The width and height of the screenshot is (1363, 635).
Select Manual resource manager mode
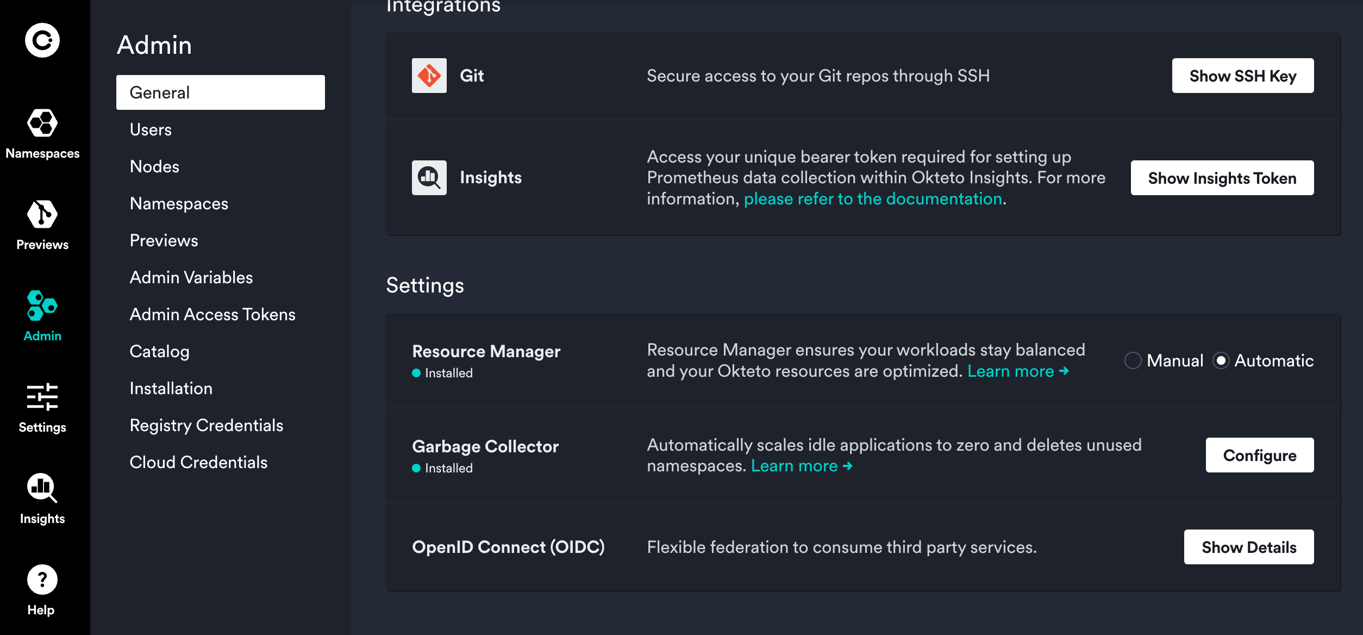(1133, 360)
